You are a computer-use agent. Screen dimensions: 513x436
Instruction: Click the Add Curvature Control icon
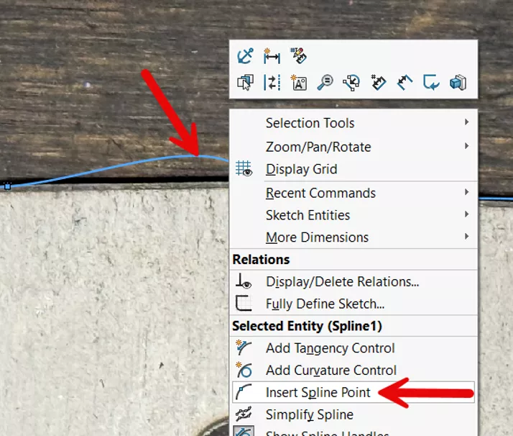pyautogui.click(x=244, y=370)
